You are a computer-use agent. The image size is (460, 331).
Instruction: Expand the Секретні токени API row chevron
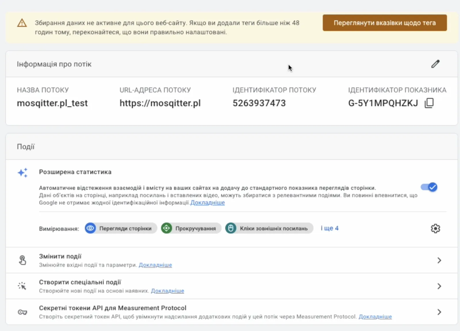pyautogui.click(x=439, y=312)
